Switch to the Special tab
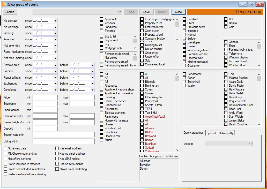This screenshot has height=189, width=267. (211, 133)
